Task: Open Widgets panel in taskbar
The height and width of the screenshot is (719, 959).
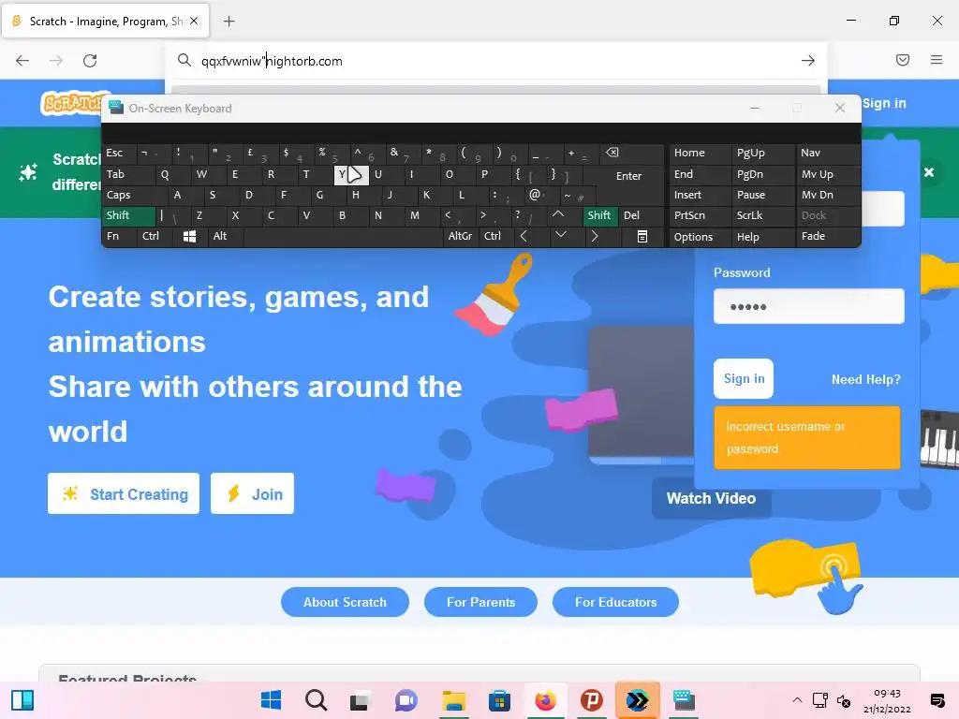Action: pyautogui.click(x=22, y=700)
